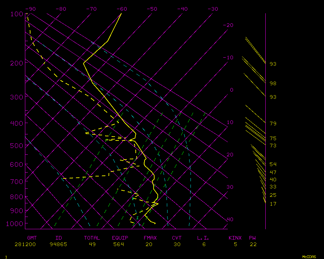Select the 54 wind speed value
Screen dimensions: 324x259
pyautogui.click(x=273, y=164)
